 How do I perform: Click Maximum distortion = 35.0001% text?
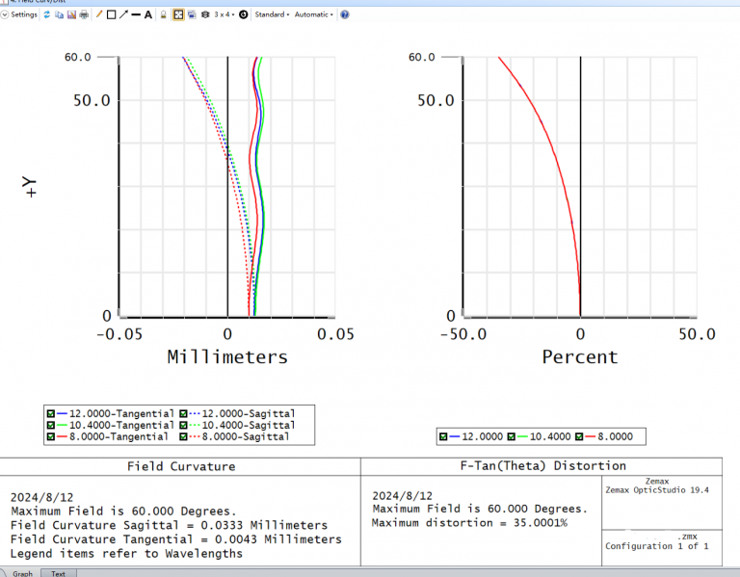(469, 523)
